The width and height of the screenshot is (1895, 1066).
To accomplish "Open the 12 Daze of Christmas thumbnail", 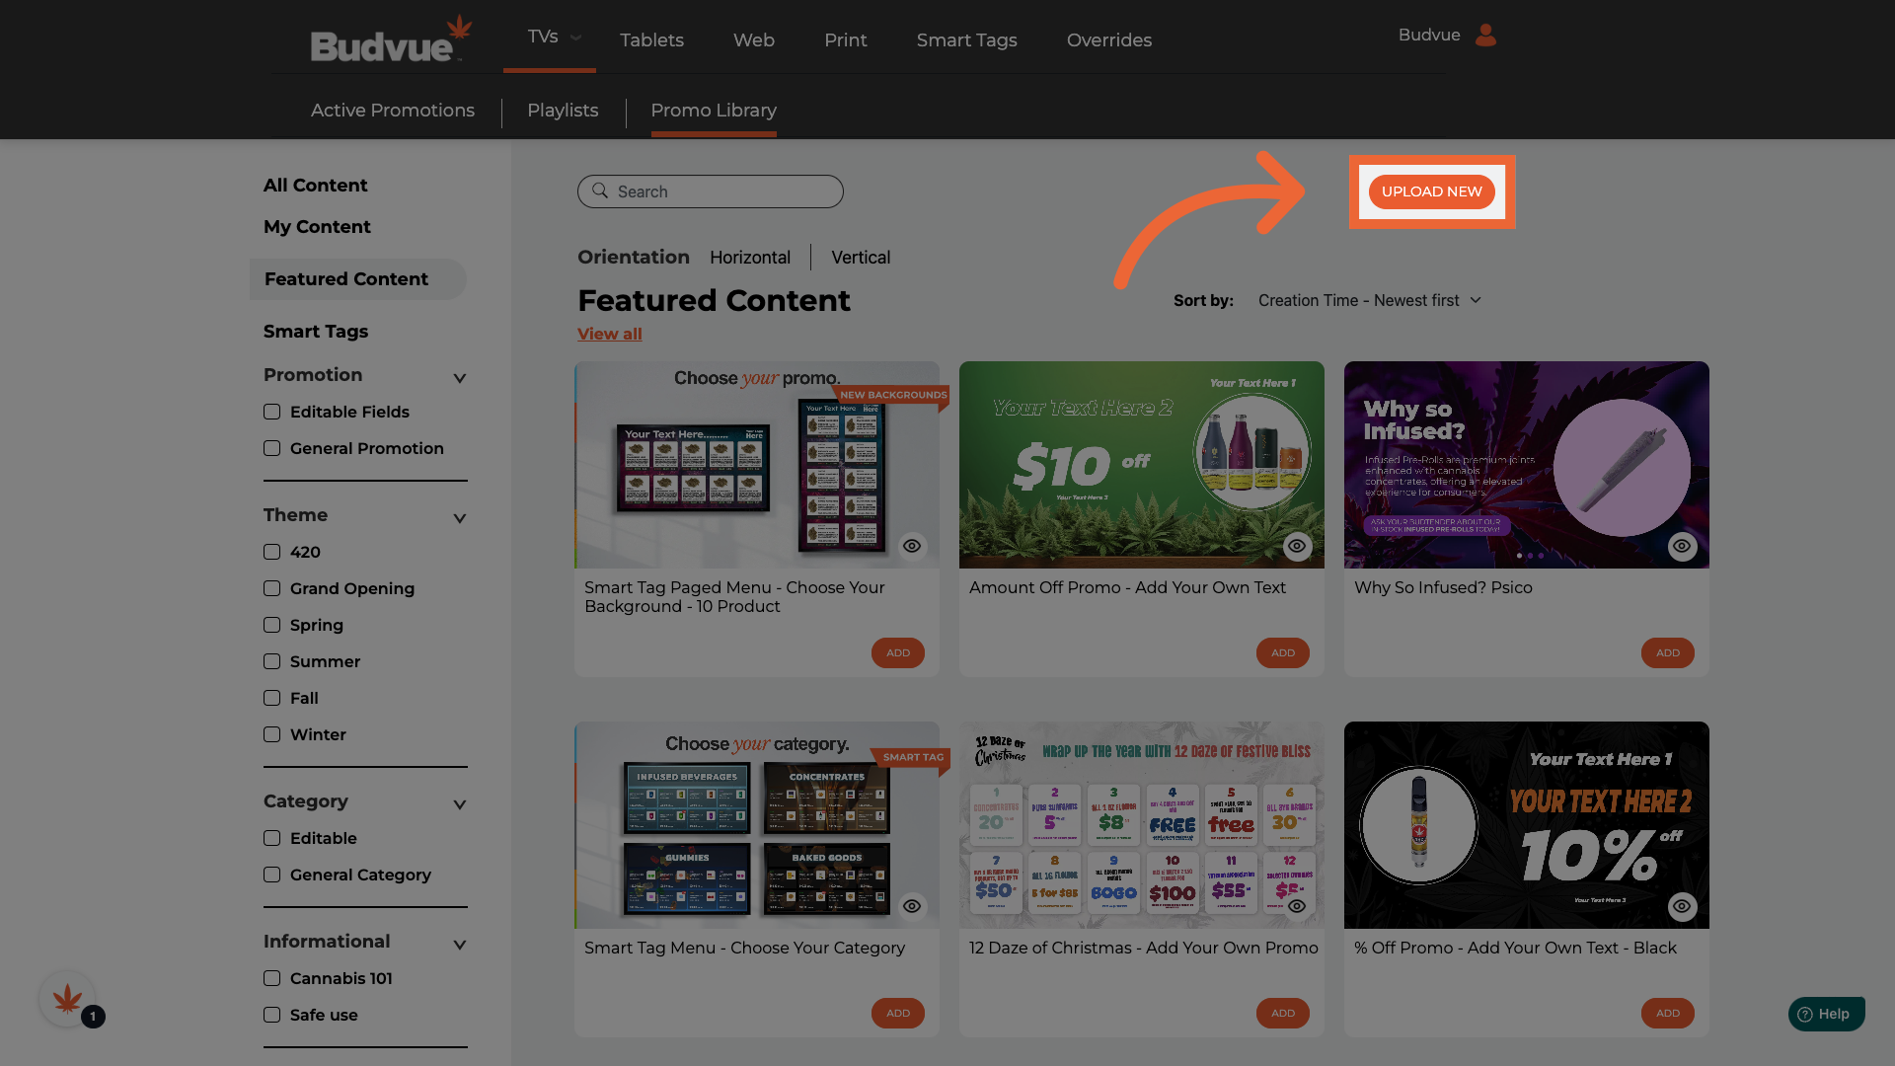I will pyautogui.click(x=1141, y=824).
